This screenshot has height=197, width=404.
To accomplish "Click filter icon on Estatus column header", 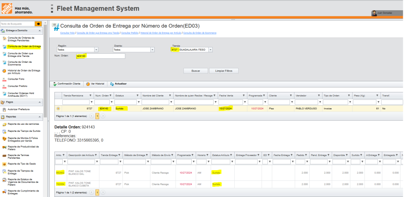I will 138,96.
